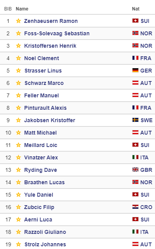Image resolution: width=155 pixels, height=249 pixels.
Task: Click the German flag for Strasser Linus
Action: (135, 70)
